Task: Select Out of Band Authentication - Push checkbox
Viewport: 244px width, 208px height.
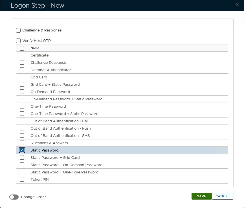Action: coord(22,128)
